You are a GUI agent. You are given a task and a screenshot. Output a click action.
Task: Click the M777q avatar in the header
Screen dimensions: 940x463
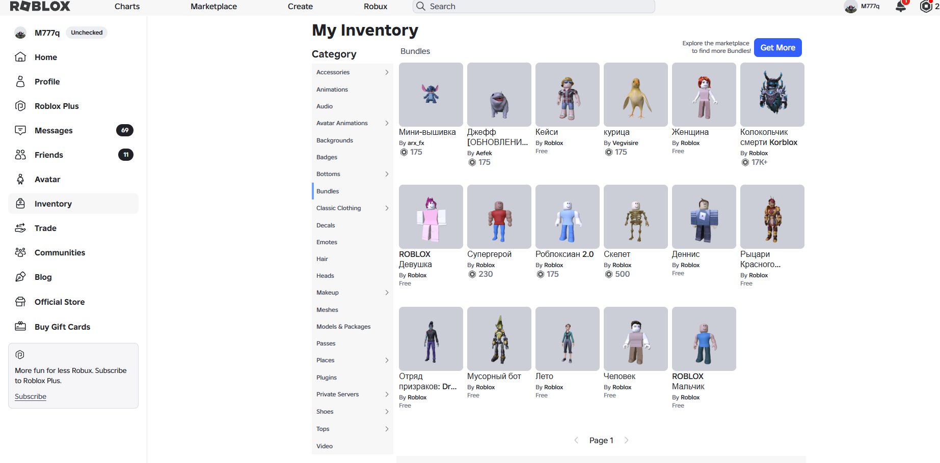850,7
